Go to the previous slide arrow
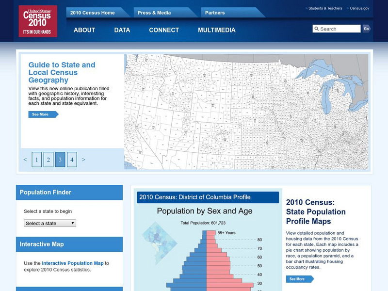Screen dimensions: 388x291 coord(25,160)
